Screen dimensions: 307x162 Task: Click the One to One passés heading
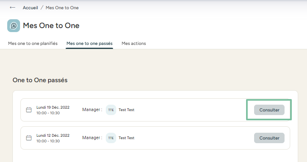tap(40, 80)
